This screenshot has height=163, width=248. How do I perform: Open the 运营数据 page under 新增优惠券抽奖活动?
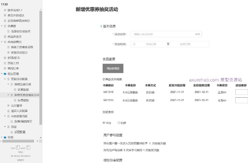coord(23,100)
